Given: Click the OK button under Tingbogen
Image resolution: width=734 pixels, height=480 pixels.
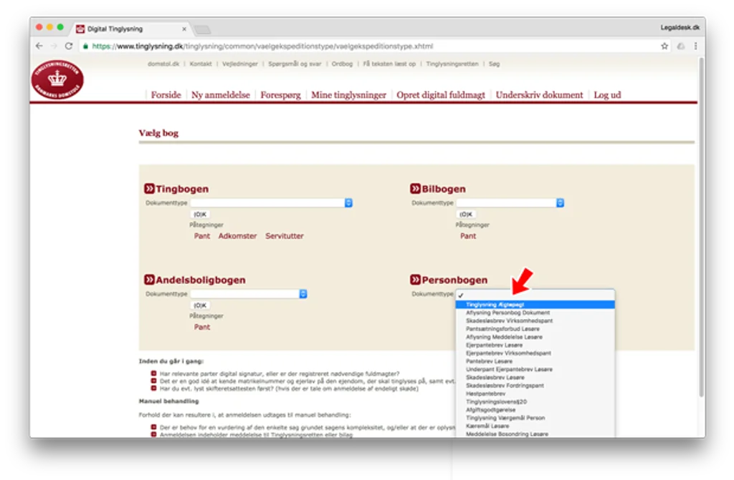Looking at the screenshot, I should point(201,214).
